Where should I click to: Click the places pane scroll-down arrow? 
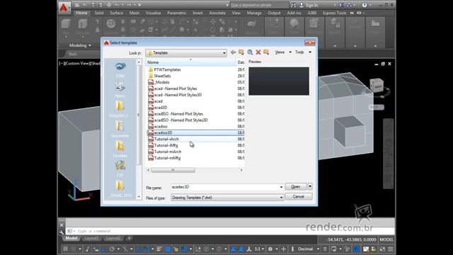tap(139, 197)
